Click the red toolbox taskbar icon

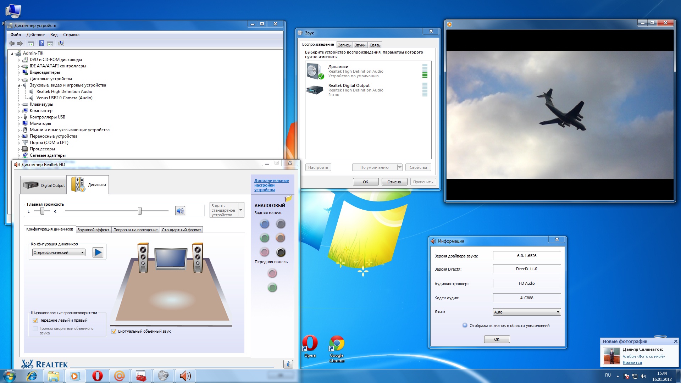point(141,376)
